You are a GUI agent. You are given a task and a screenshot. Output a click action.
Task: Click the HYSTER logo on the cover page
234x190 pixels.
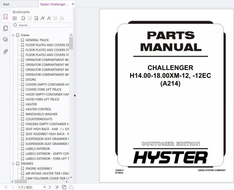[170, 158]
